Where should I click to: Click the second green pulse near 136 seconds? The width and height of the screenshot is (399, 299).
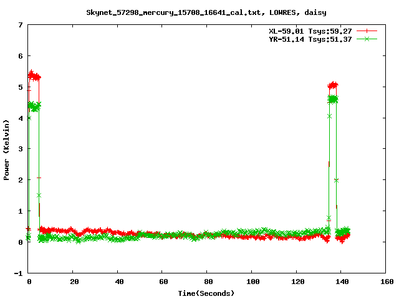(333, 99)
